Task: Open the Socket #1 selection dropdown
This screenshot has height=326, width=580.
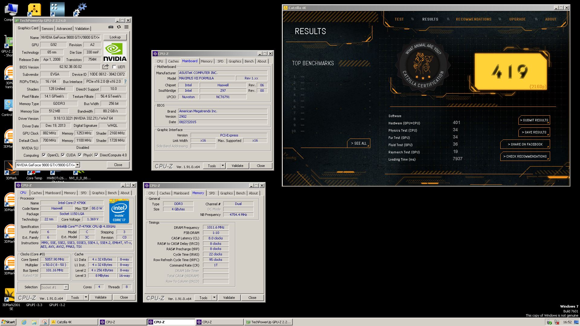Action: tap(55, 287)
